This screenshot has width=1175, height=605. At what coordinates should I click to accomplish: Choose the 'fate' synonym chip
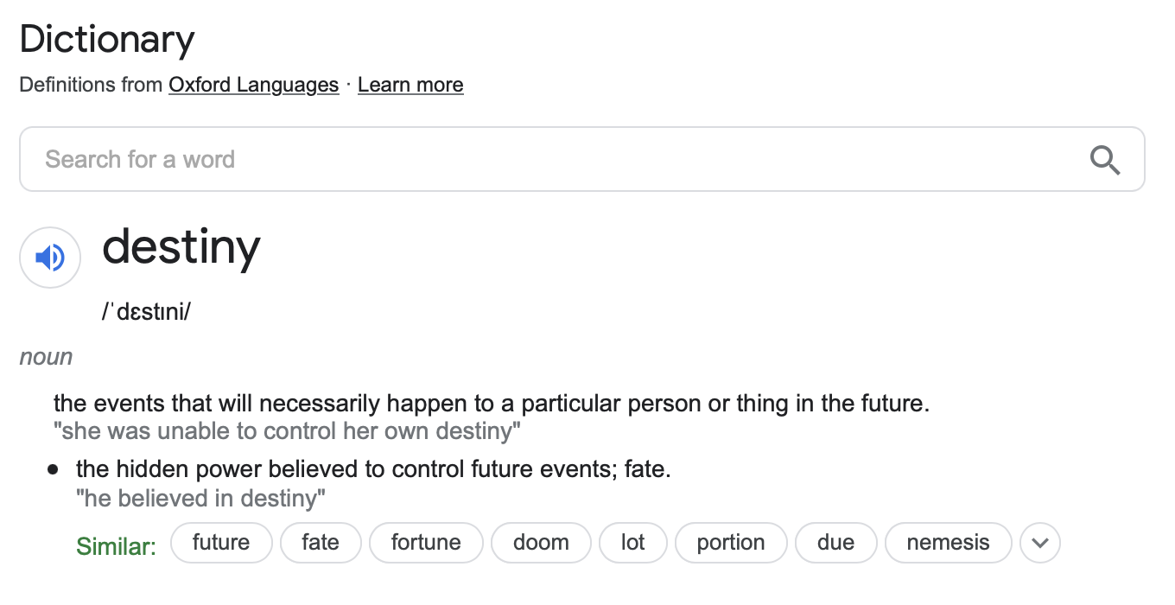pos(320,543)
